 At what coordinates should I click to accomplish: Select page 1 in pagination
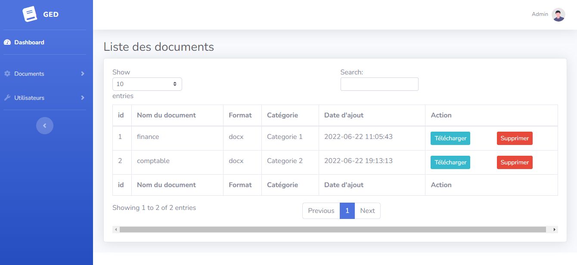coord(347,211)
